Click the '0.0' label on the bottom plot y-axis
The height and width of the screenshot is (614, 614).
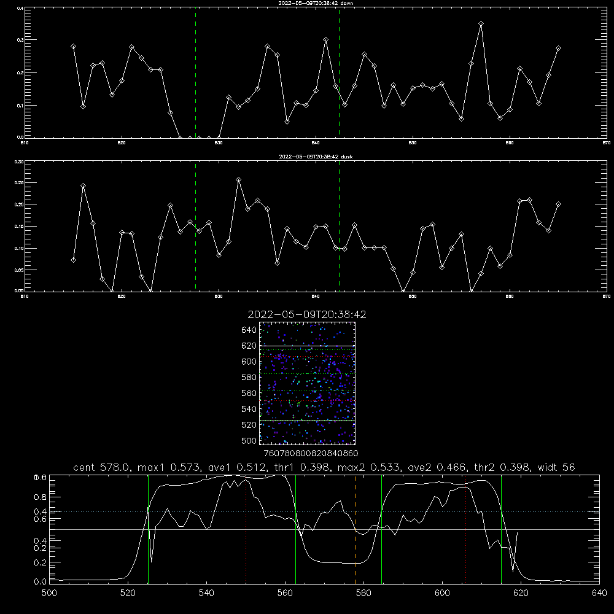point(41,581)
